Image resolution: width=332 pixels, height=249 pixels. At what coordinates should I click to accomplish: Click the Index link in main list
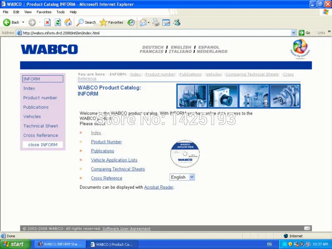tap(96, 133)
